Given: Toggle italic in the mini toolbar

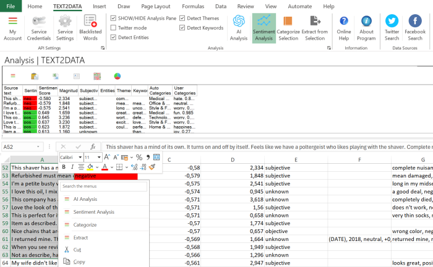Looking at the screenshot, I should tap(72, 167).
